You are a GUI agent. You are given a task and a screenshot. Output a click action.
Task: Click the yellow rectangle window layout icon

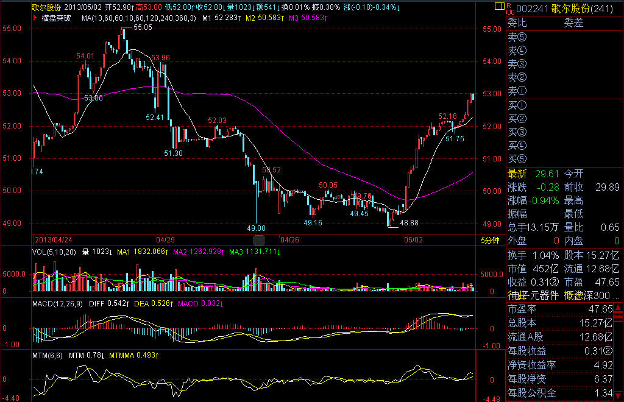click(499, 7)
